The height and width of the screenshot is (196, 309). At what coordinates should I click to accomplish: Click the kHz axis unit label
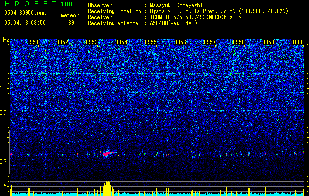[4, 40]
